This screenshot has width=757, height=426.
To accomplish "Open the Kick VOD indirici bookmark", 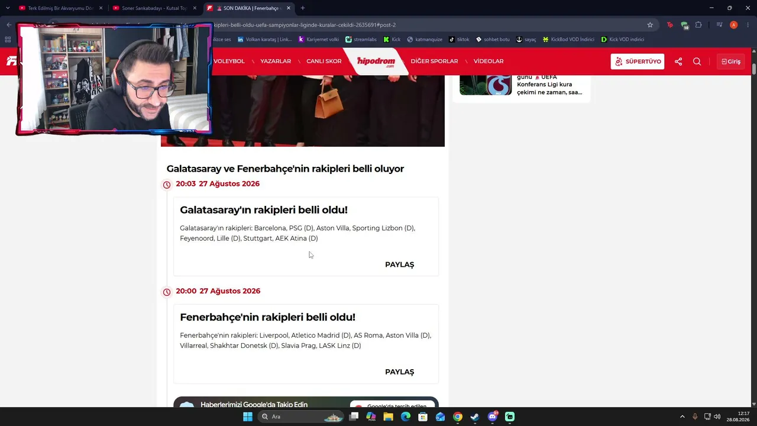I will 622,40.
